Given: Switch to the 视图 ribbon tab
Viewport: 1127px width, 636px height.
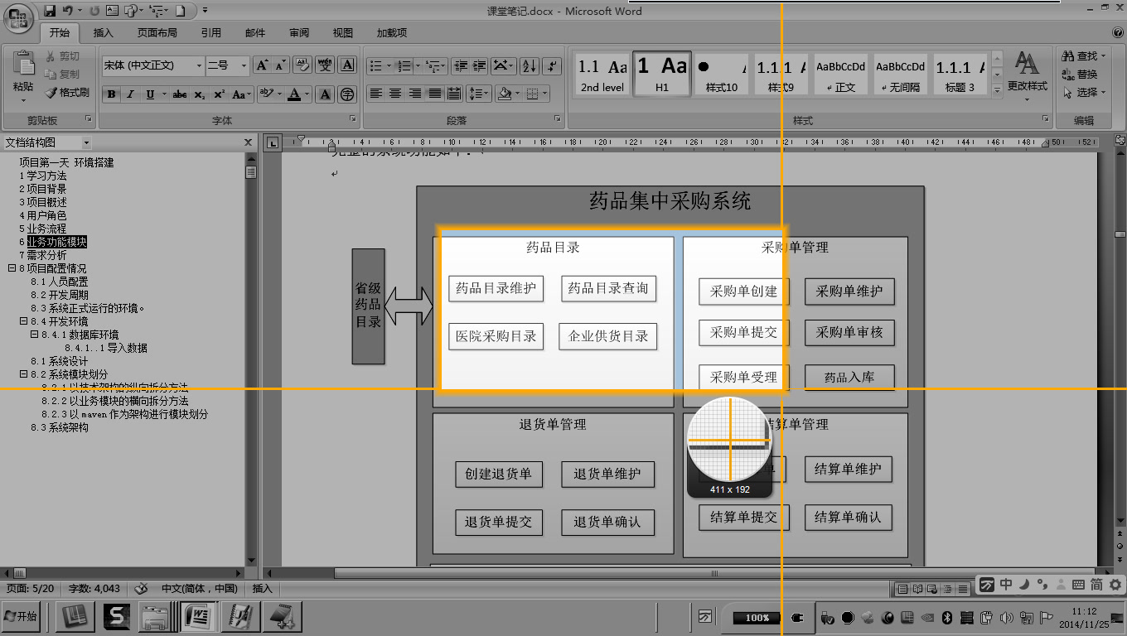Looking at the screenshot, I should tap(343, 33).
